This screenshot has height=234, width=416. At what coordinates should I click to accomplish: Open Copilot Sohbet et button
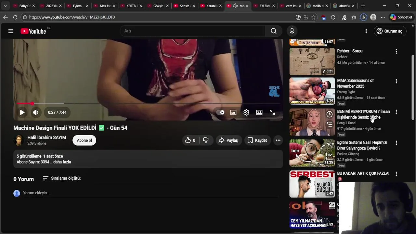point(401,17)
